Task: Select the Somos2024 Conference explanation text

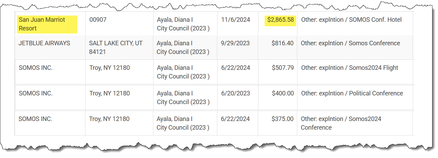Action: (x=341, y=123)
